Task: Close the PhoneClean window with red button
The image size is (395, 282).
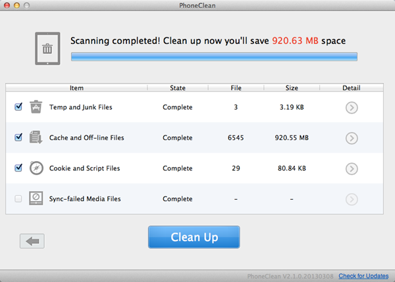Action: pyautogui.click(x=7, y=5)
